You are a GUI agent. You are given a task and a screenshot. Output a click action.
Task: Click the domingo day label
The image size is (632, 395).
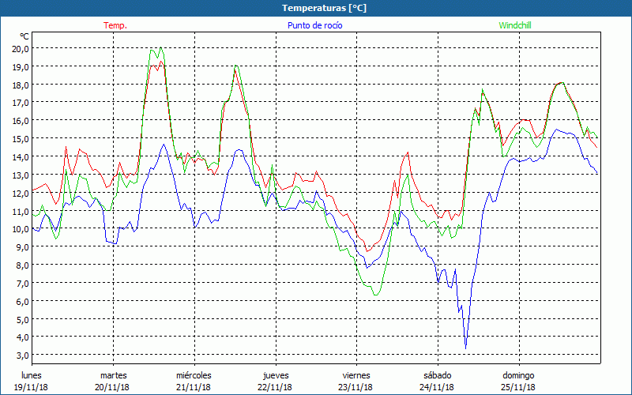point(519,376)
